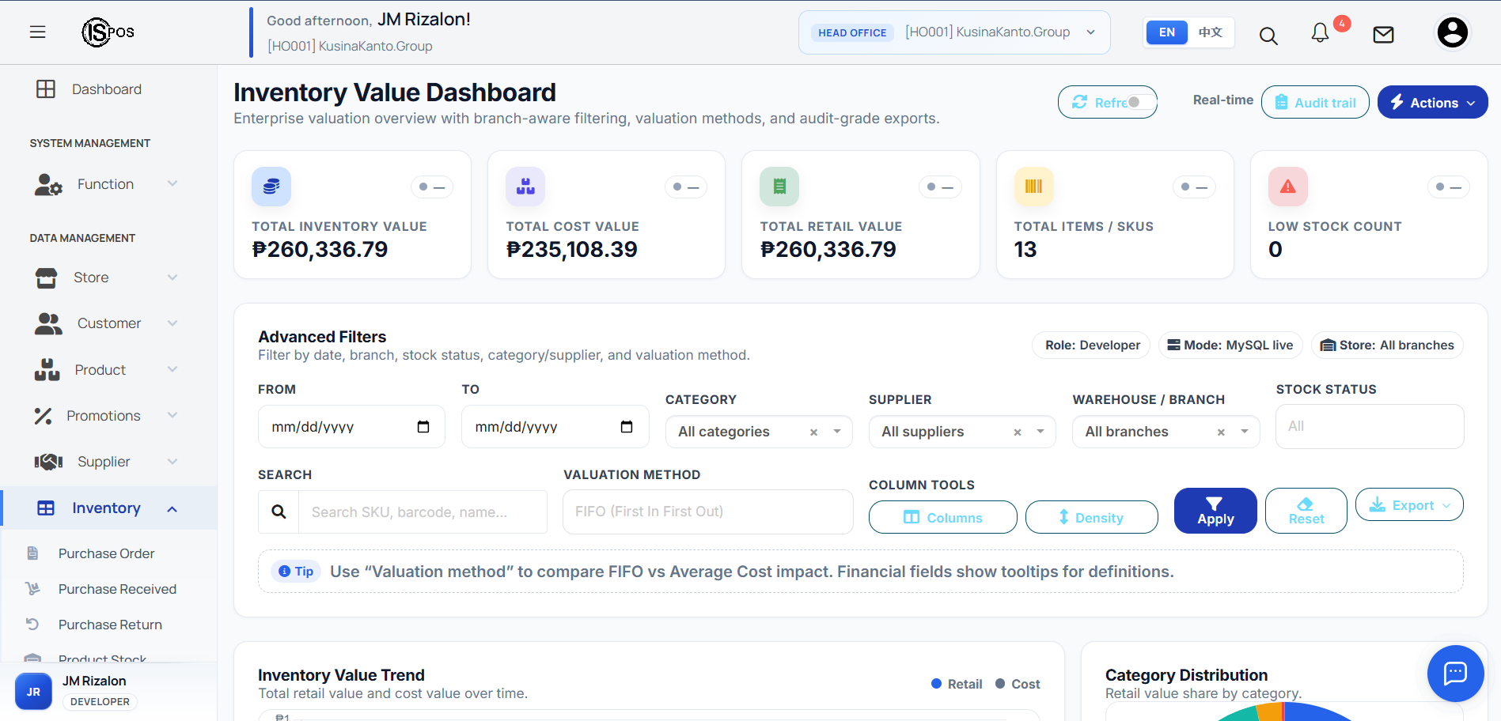Image resolution: width=1501 pixels, height=721 pixels.
Task: Open the Export dropdown
Action: click(1409, 505)
